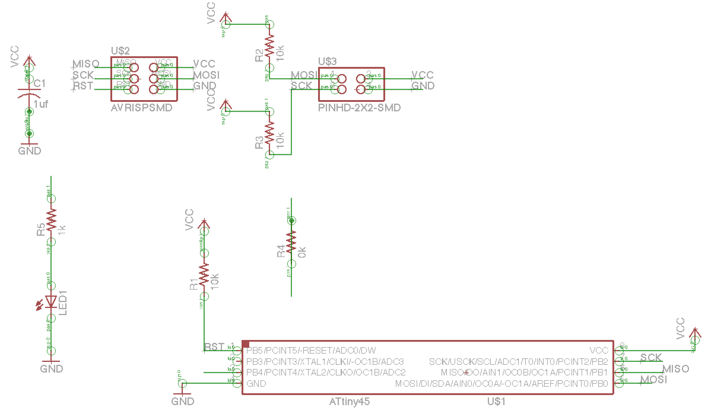The width and height of the screenshot is (708, 414).
Task: Click the MOSI net label right of ATtiny45
Action: (654, 380)
